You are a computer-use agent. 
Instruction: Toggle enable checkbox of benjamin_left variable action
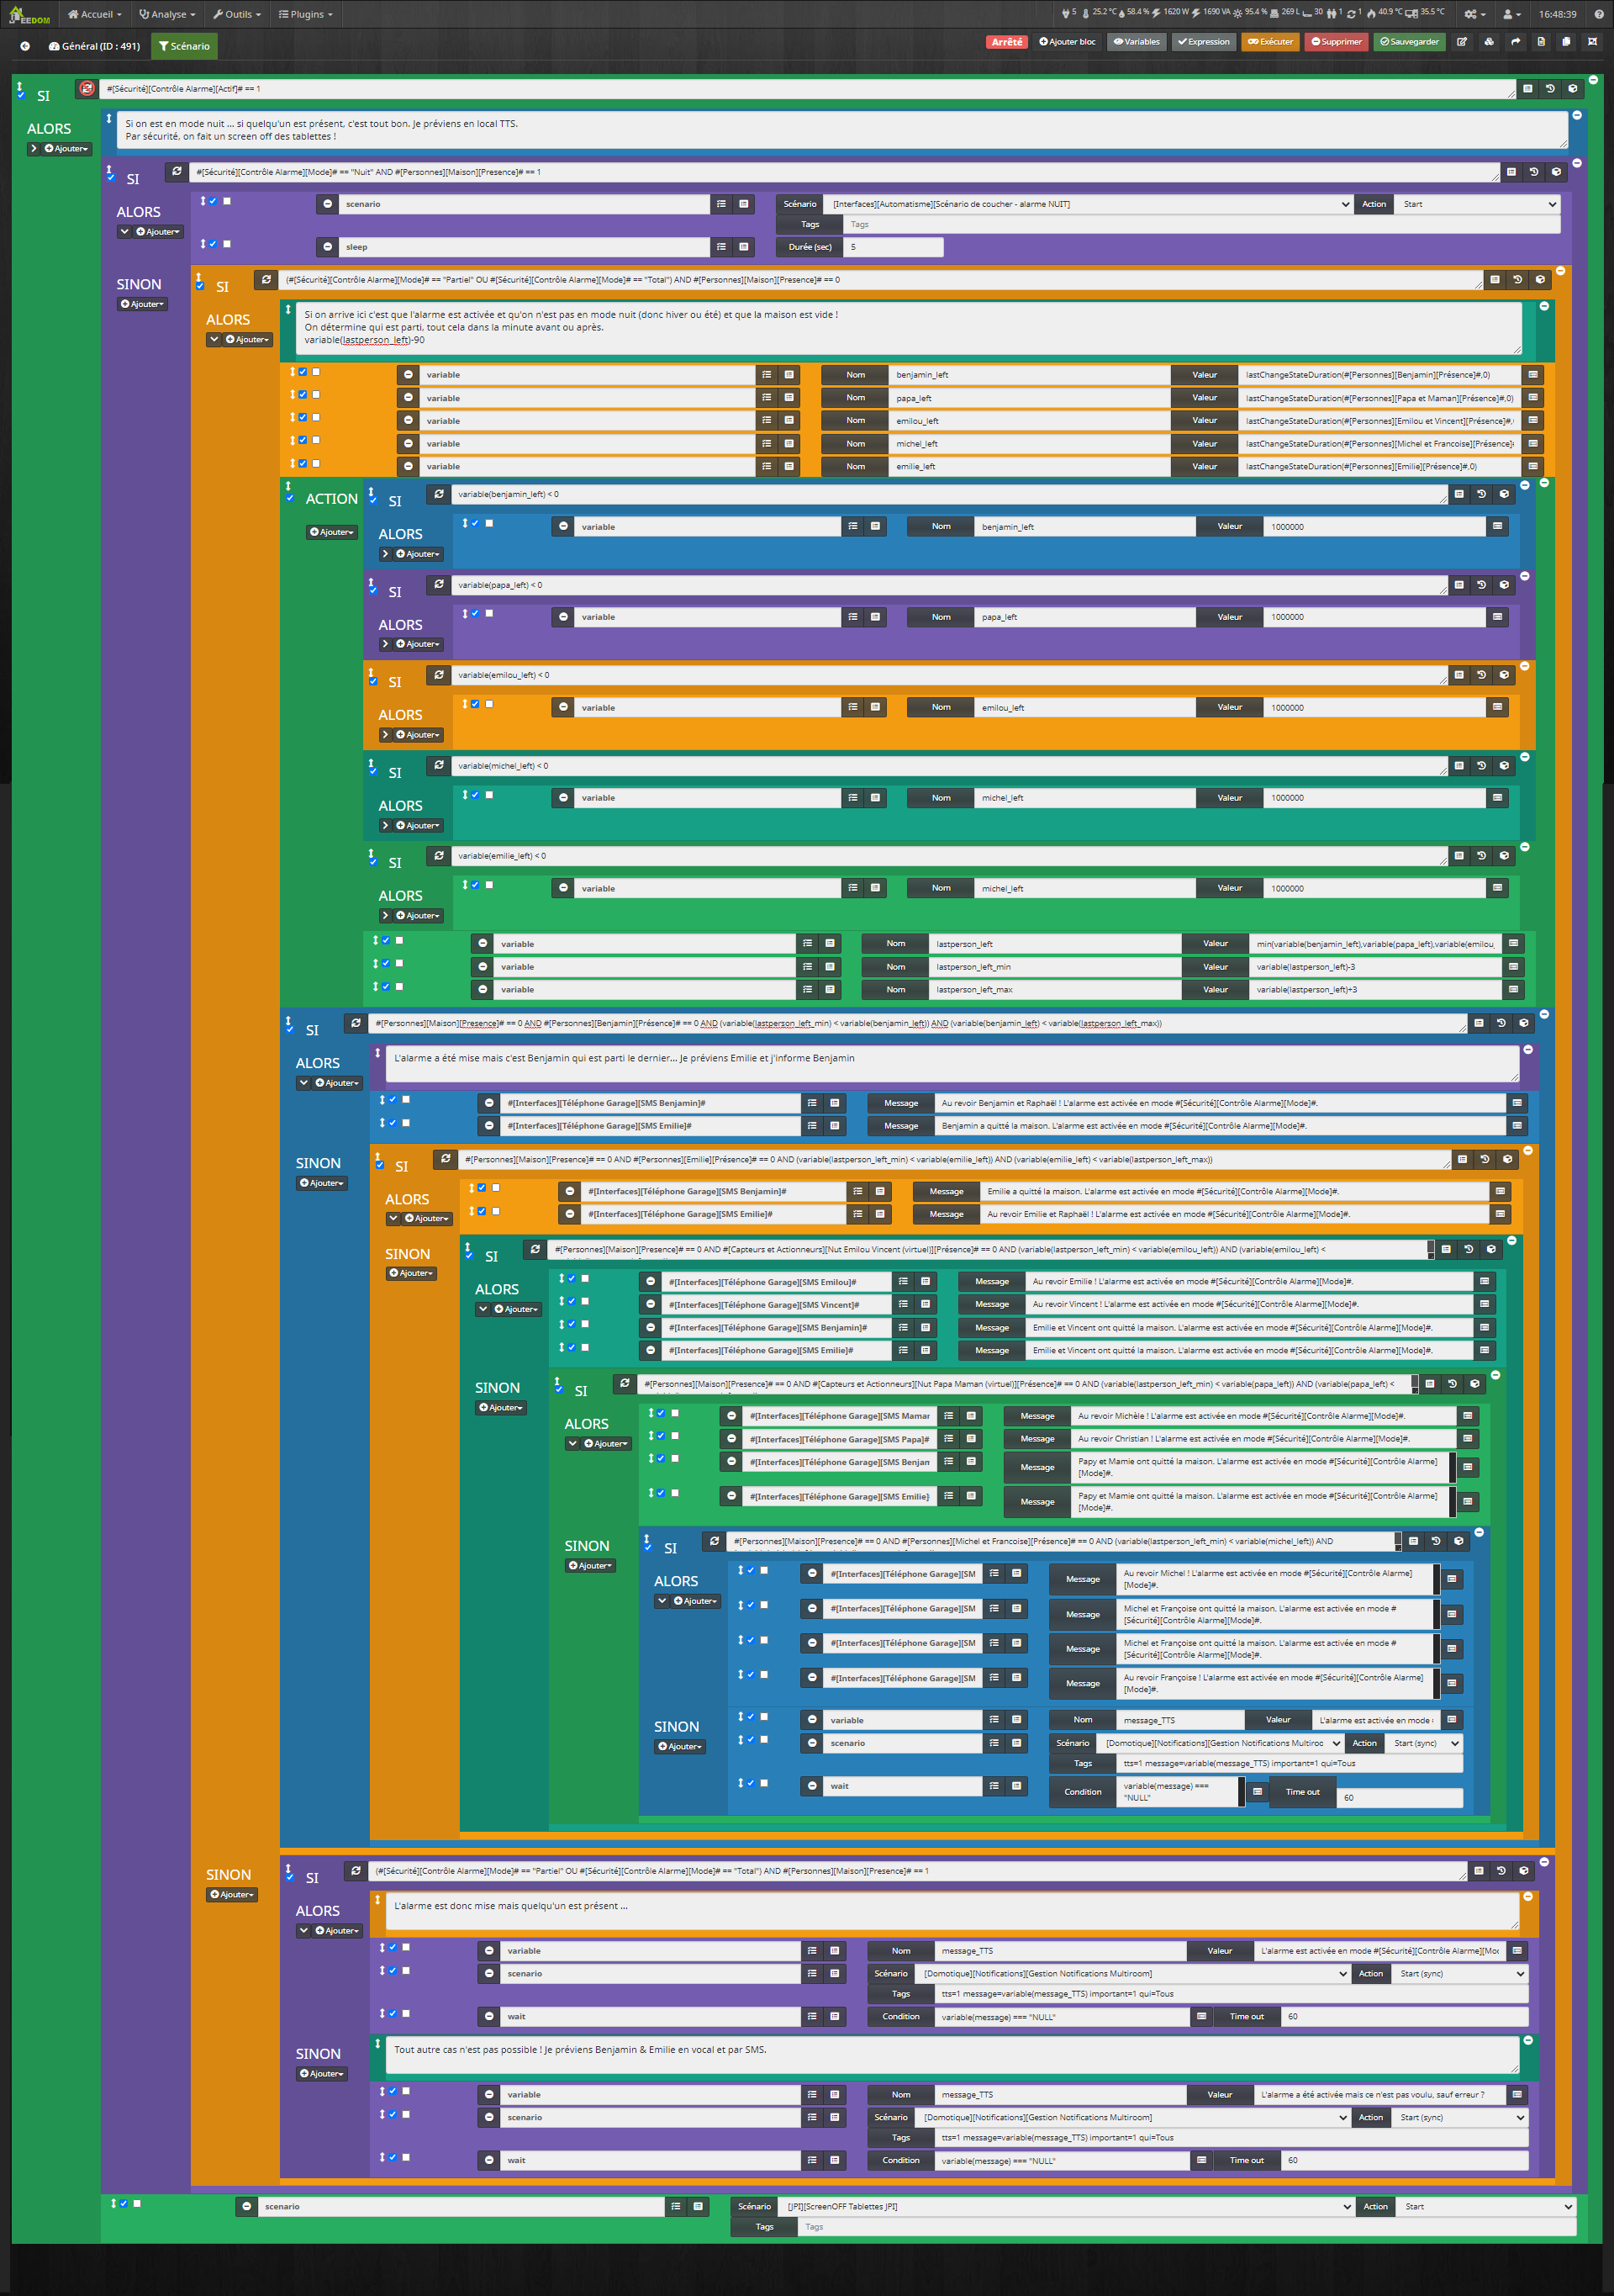tap(303, 372)
